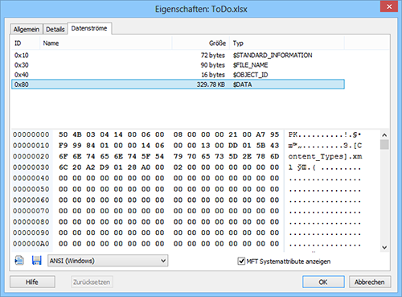
Task: Click hex view scrollbar up arrow
Action: coord(384,135)
